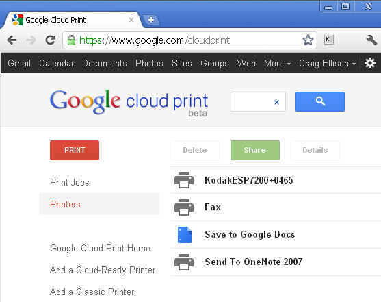Click the address bar URL
Screen dimensions: 381x302
coord(155,40)
